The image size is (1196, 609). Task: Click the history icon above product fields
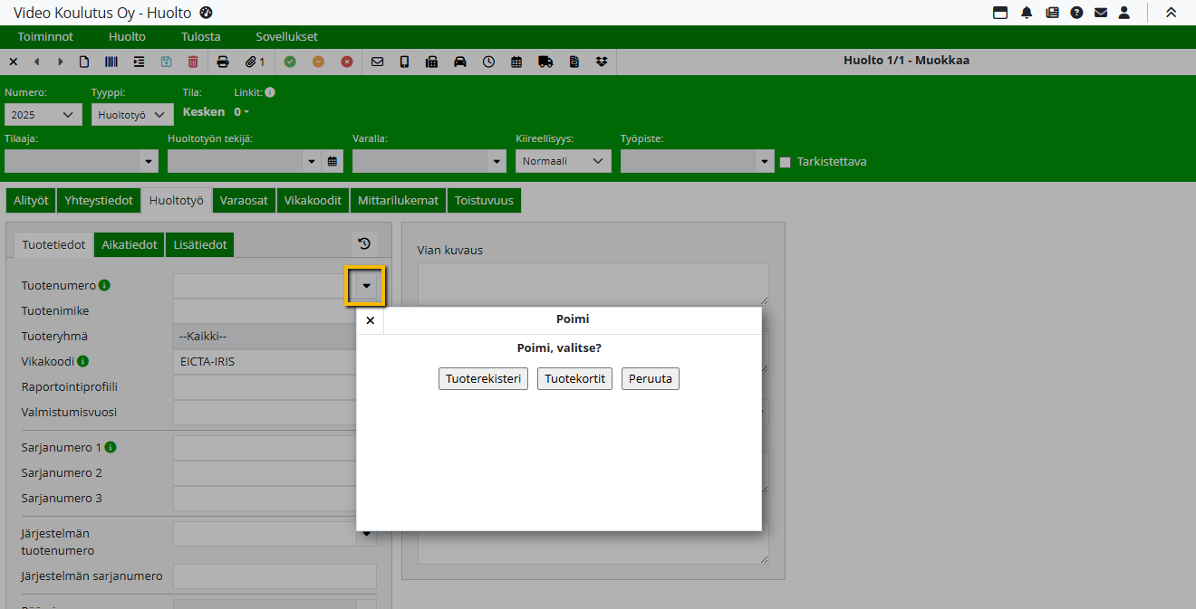click(x=364, y=243)
